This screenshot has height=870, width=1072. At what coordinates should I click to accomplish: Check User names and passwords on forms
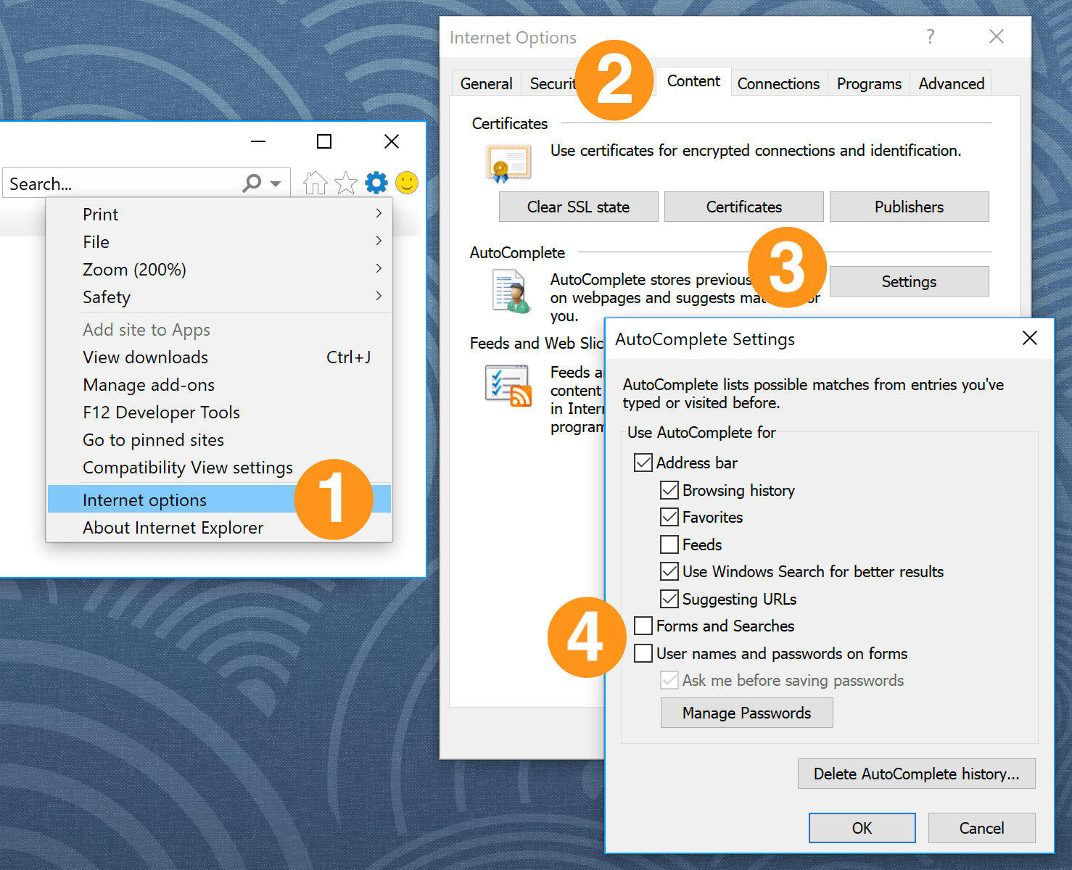(x=643, y=653)
